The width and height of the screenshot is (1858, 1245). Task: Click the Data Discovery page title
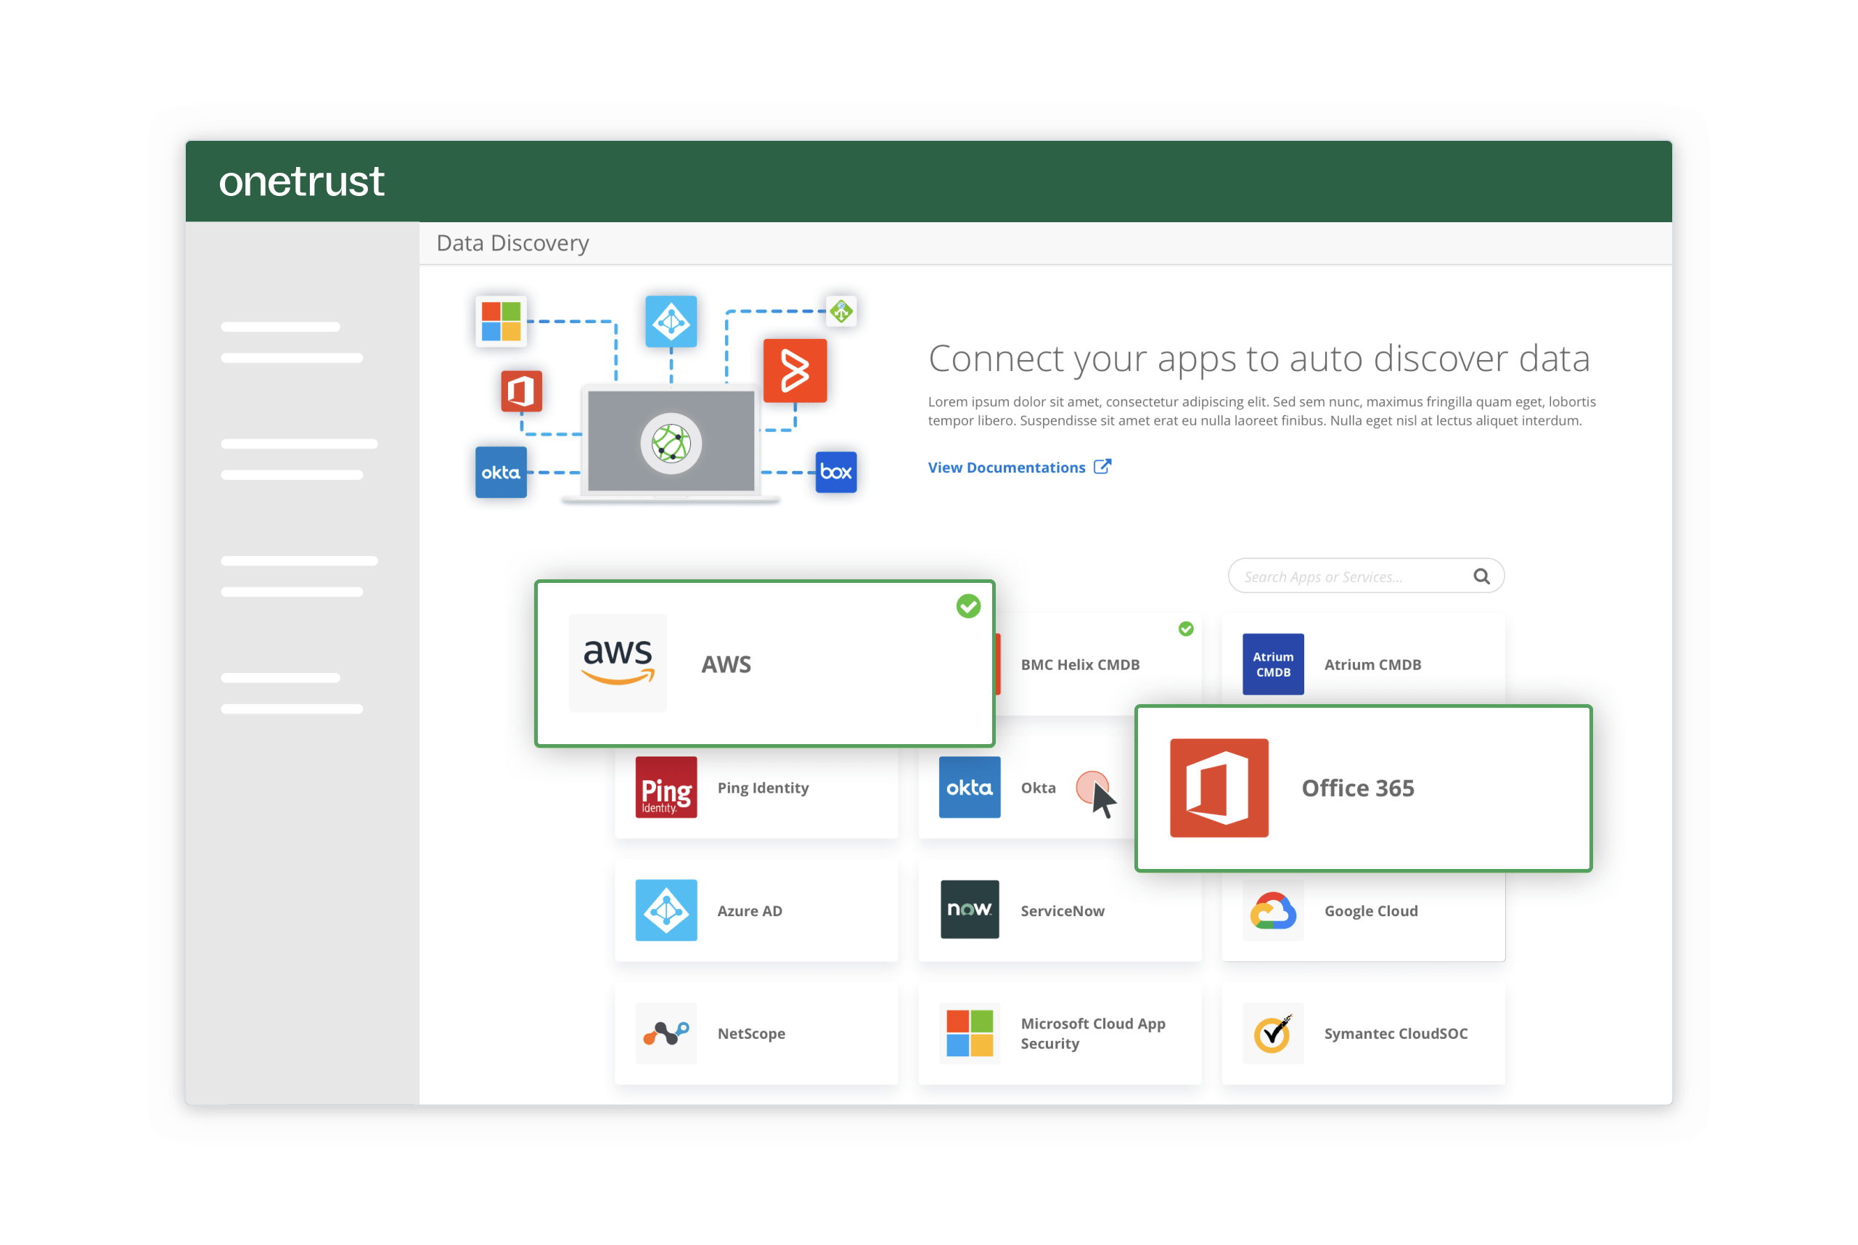pyautogui.click(x=512, y=243)
